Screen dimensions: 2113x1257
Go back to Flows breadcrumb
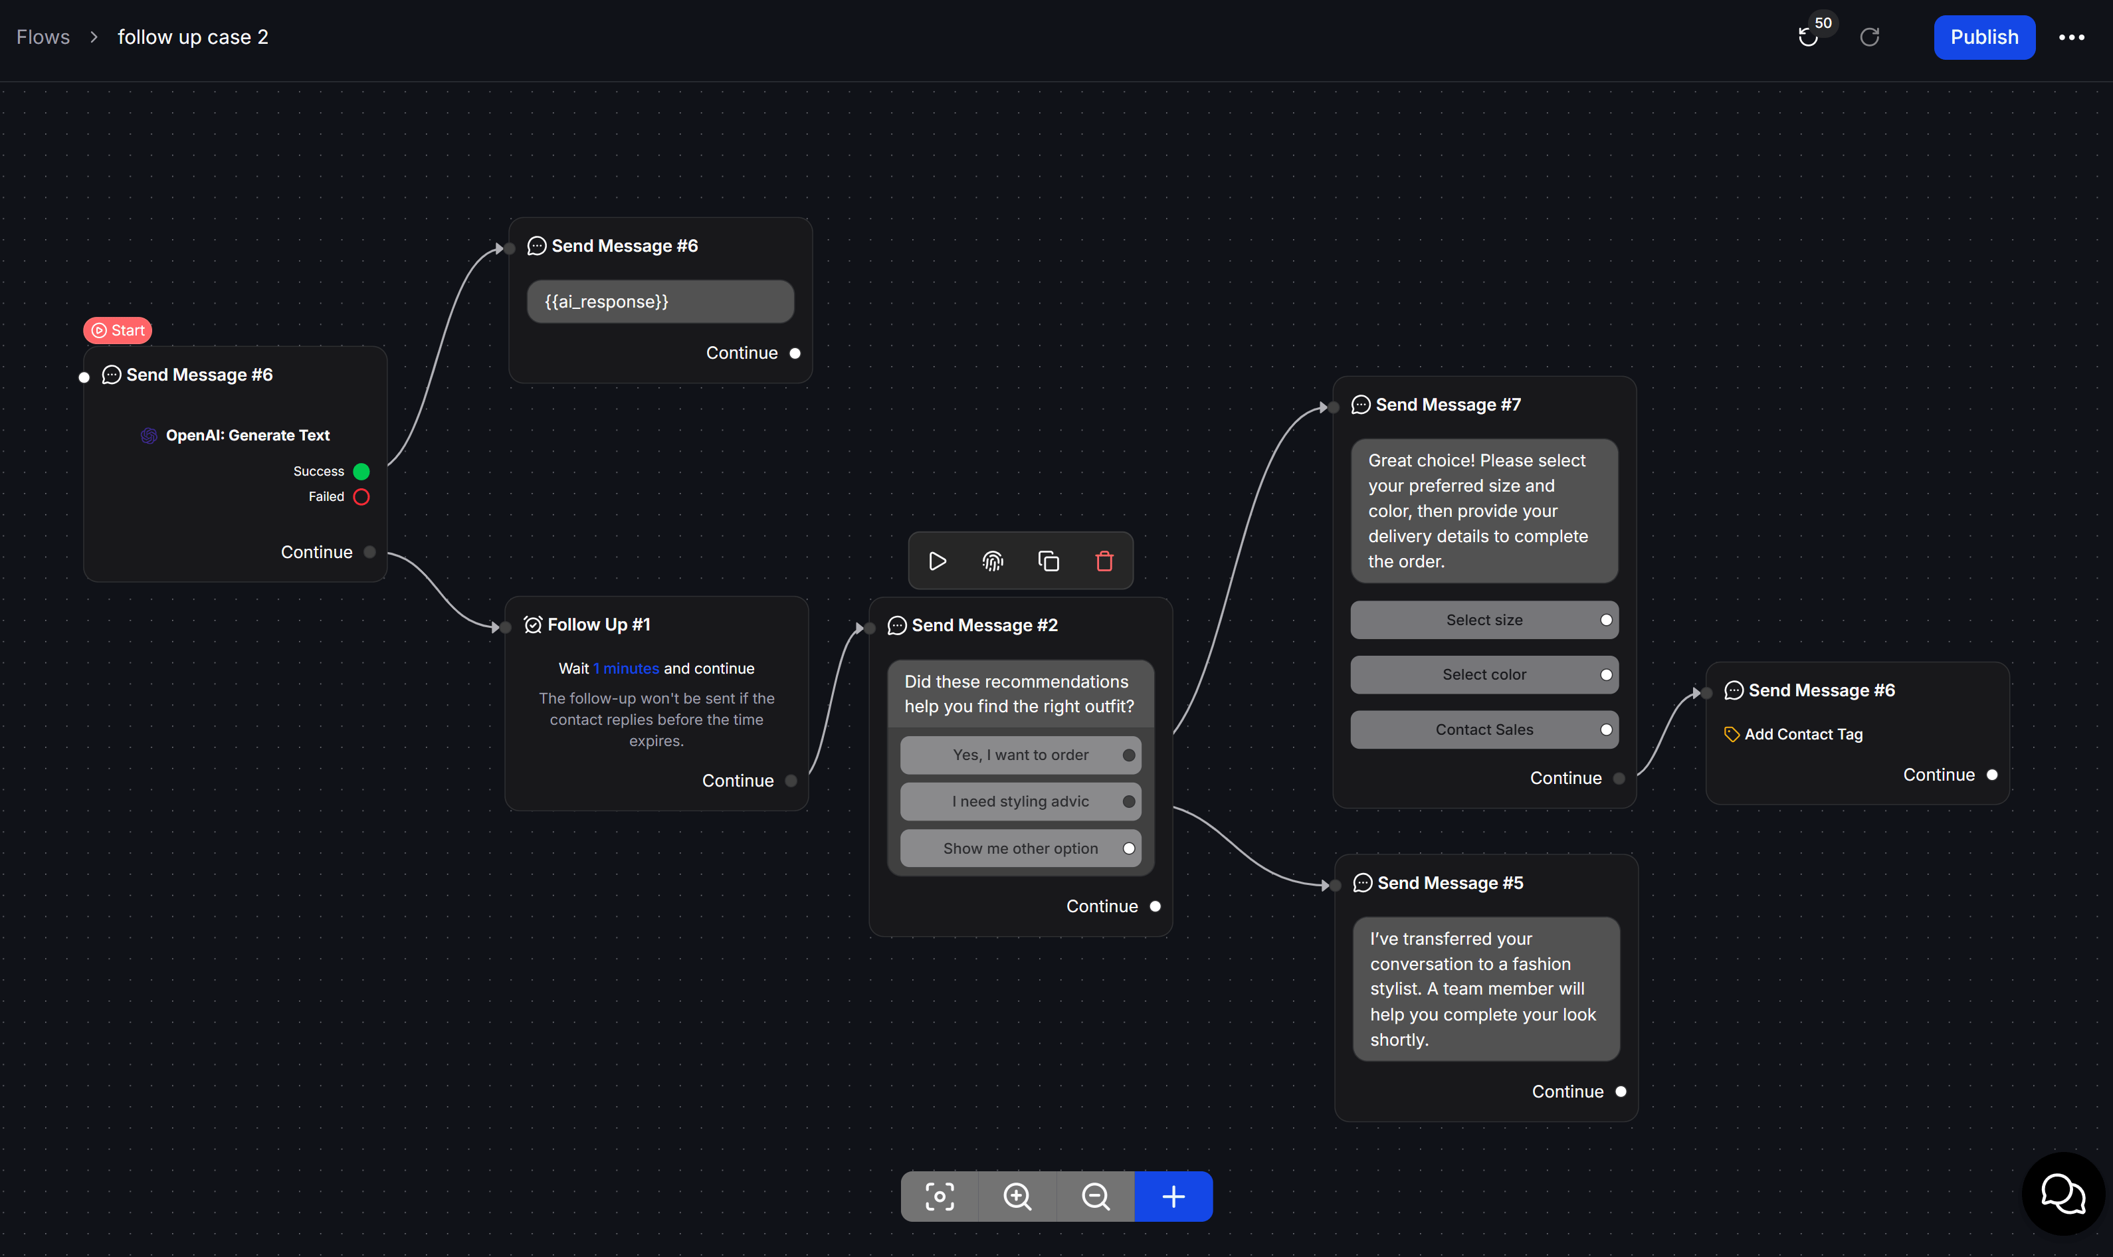43,37
